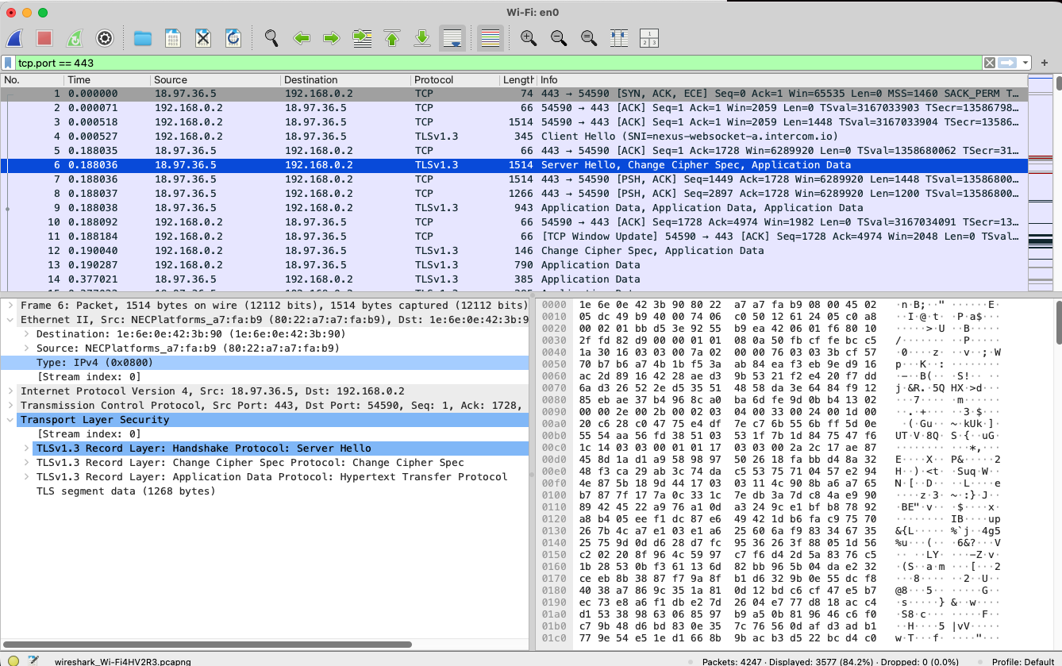Close this capture file icon
Viewport: 1062px width, 666px height.
[x=203, y=38]
